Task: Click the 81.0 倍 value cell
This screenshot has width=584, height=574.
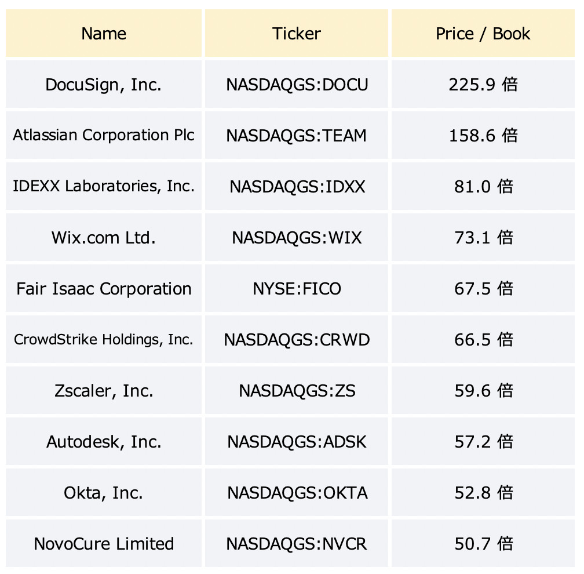Action: 483,186
